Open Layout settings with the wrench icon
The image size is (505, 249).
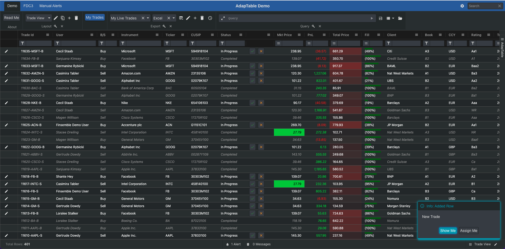(55, 26)
